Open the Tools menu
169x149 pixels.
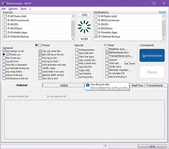click(23, 9)
